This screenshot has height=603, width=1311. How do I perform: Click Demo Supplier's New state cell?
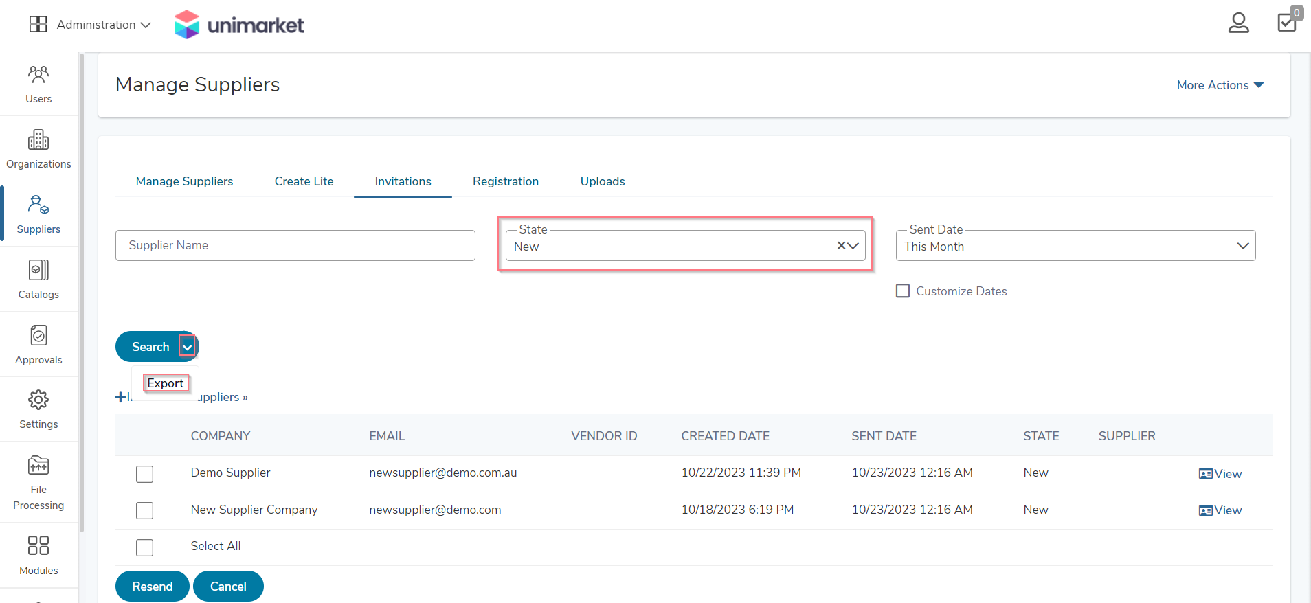pos(1035,473)
